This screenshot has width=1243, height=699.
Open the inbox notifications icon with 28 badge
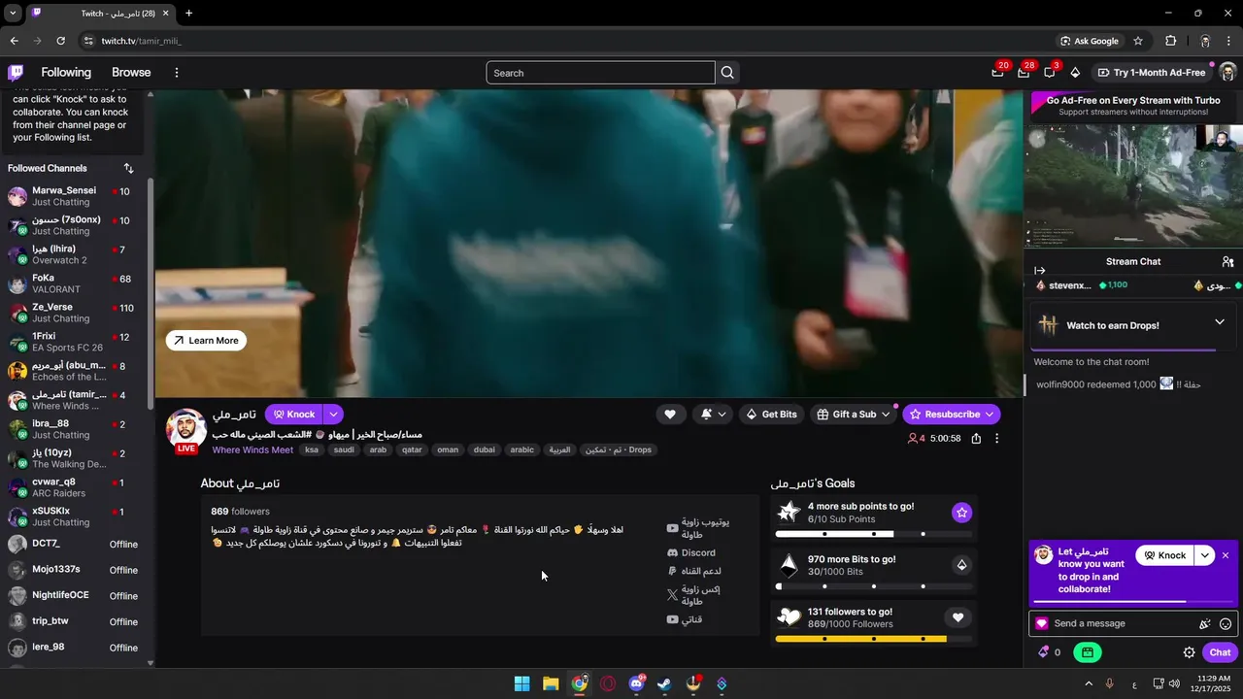1024,73
